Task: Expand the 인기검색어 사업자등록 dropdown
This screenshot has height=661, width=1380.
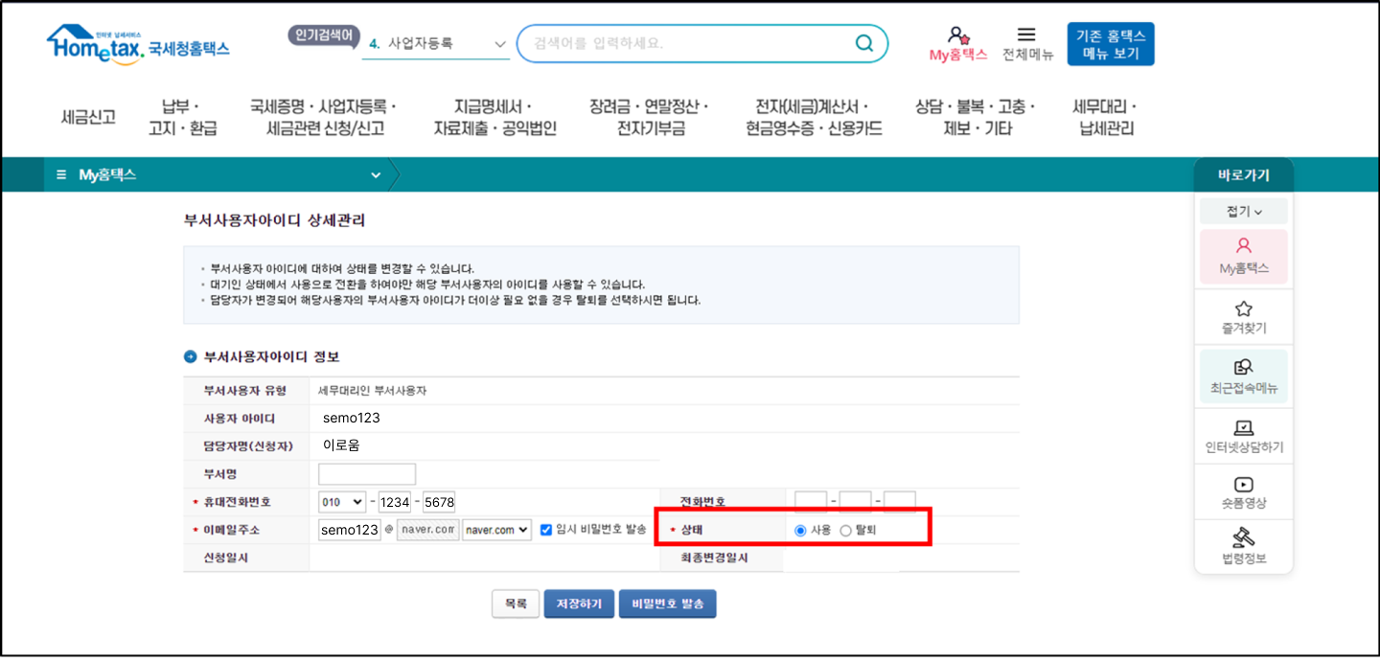Action: click(x=499, y=44)
